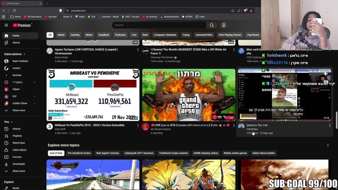
Task: Select Cyberpunk 2077 reactions topic chip
Action: pyautogui.click(x=139, y=153)
